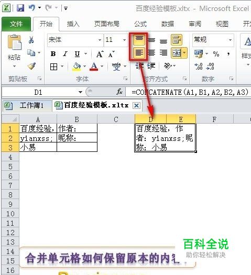Image resolution: width=251 pixels, height=275 pixels.
Task: Open the font color dropdown arrow
Action: 102,67
